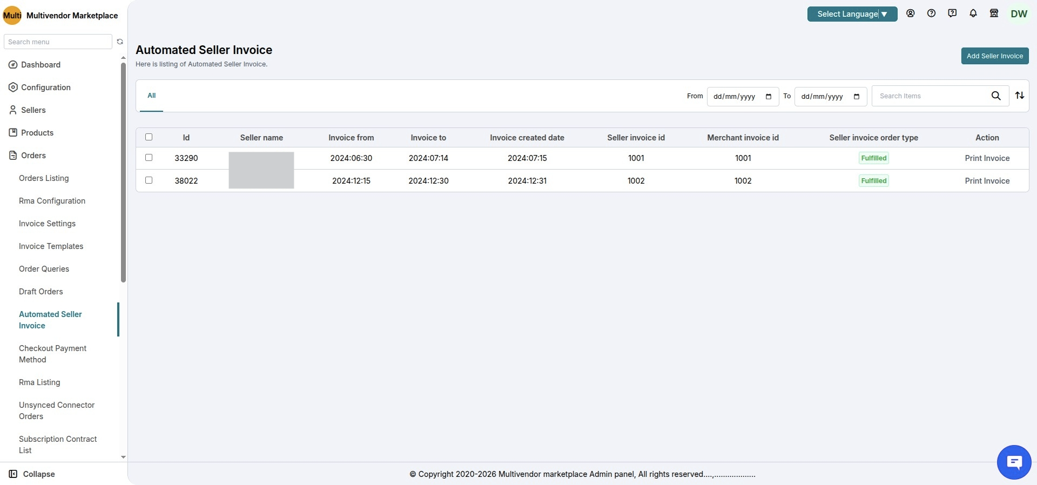Image resolution: width=1037 pixels, height=485 pixels.
Task: Open the To date picker
Action: point(831,97)
